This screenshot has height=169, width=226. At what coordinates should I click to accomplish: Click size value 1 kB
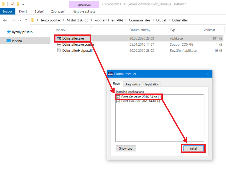(219, 44)
